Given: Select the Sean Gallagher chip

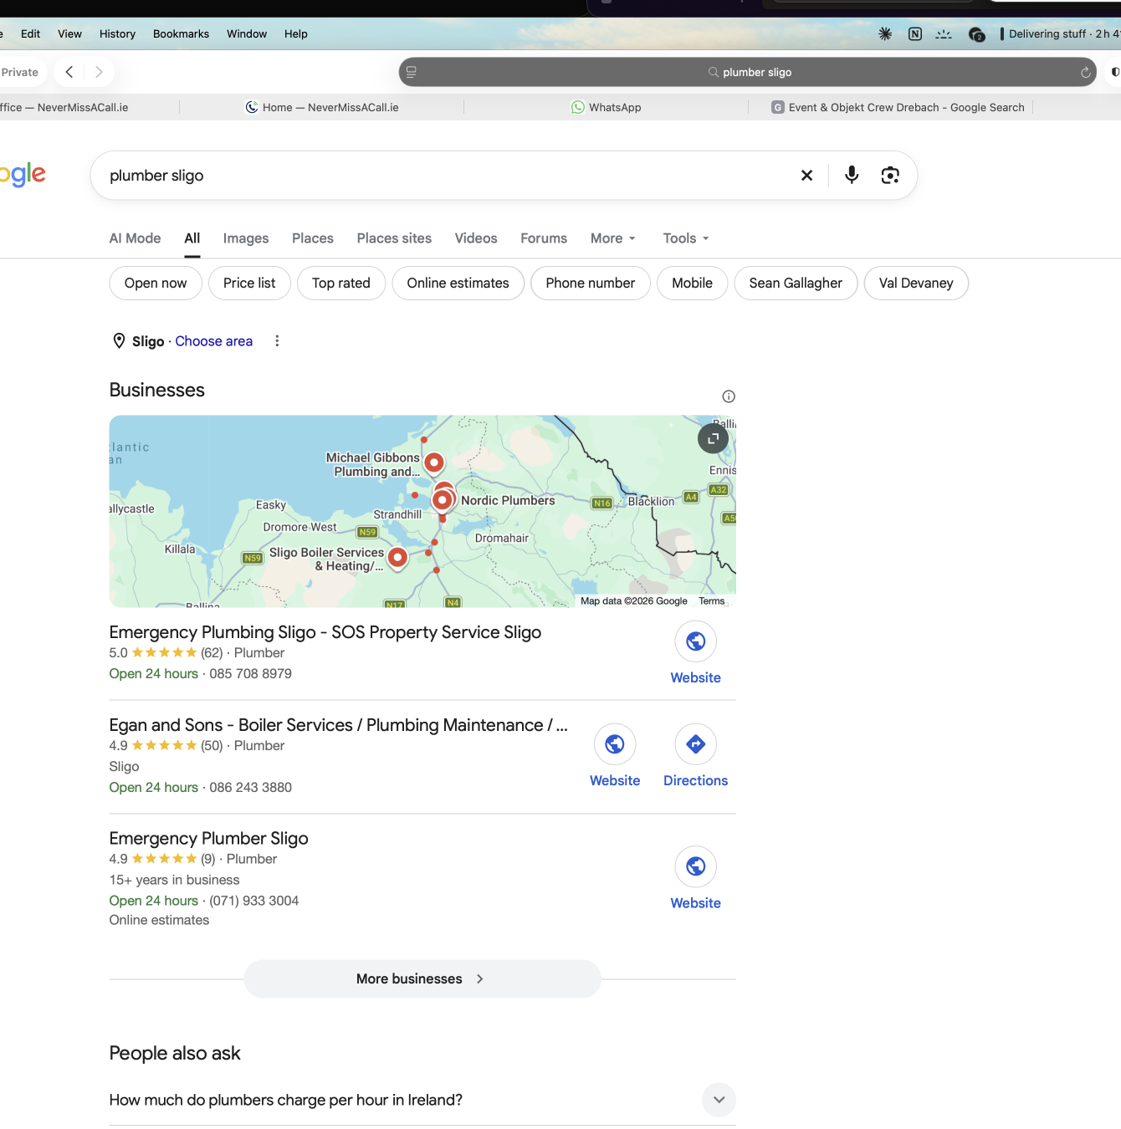Looking at the screenshot, I should (x=796, y=284).
